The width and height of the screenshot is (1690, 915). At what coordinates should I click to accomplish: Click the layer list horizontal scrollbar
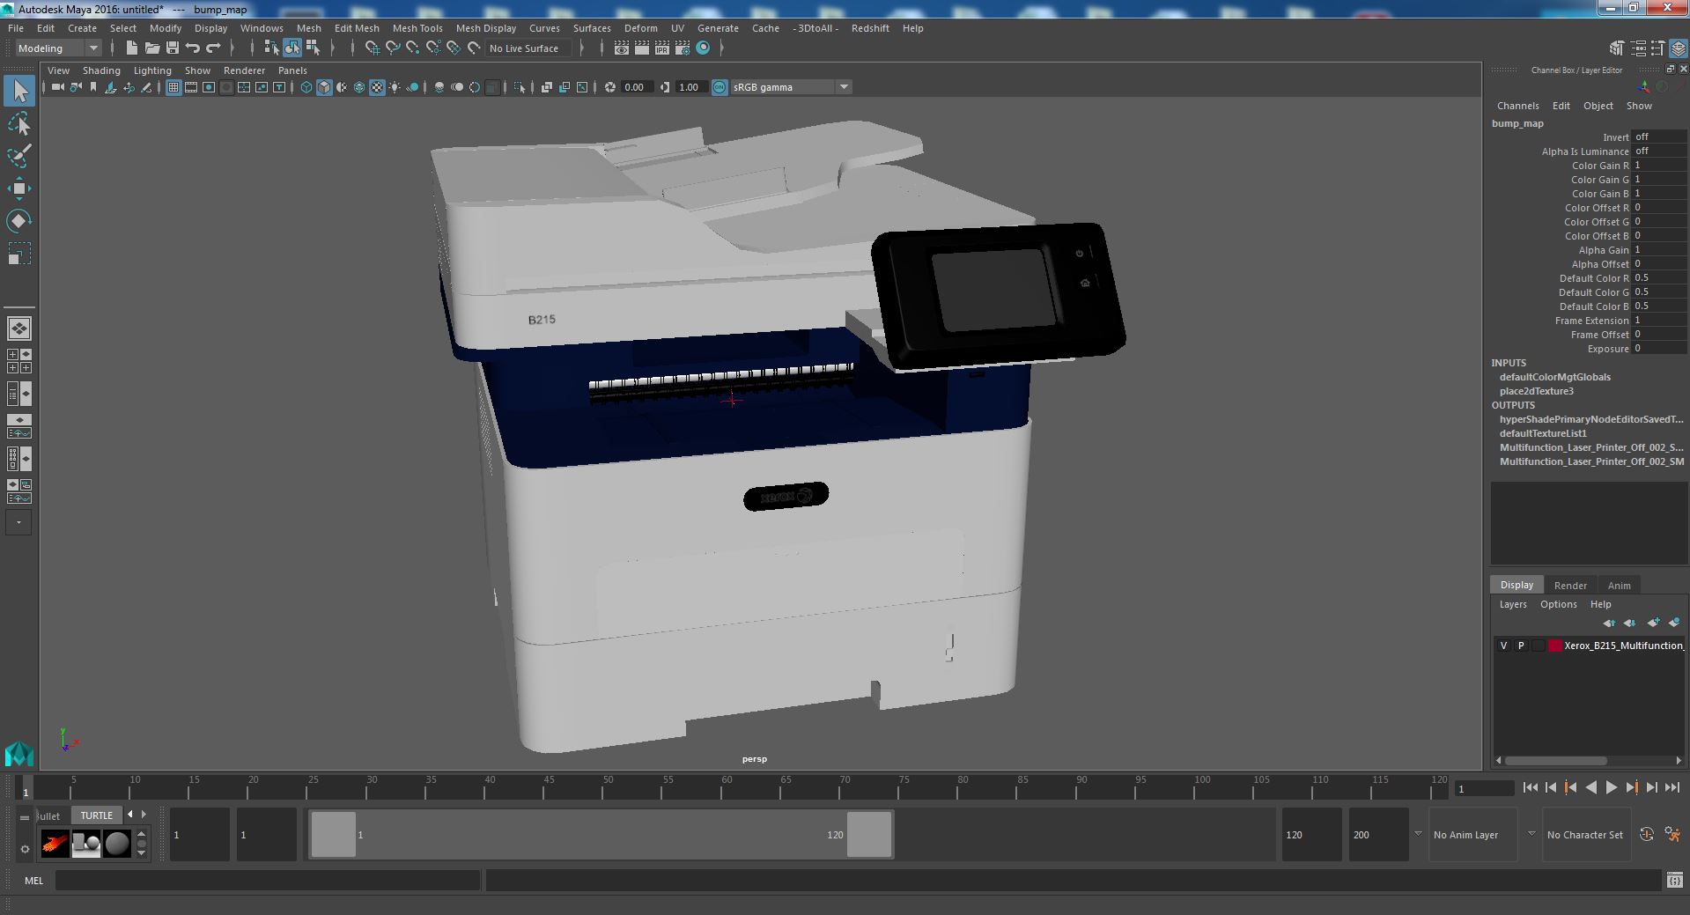point(1555,761)
